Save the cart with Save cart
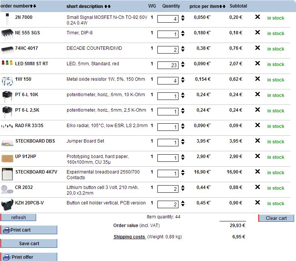296x261 pixels. (29, 244)
